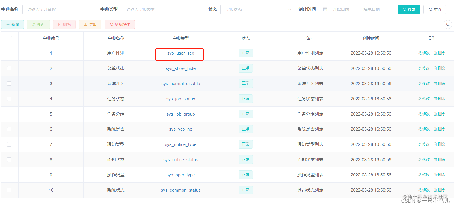The width and height of the screenshot is (454, 206).
Task: Check the box for 通知状态 row
Action: [x=9, y=160]
